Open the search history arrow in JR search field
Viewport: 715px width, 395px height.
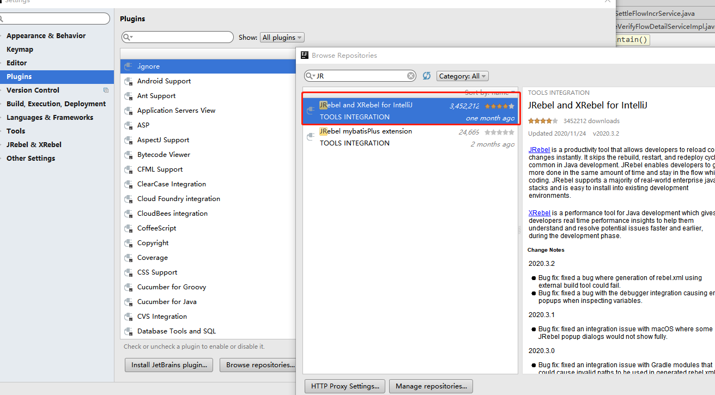[x=314, y=76]
